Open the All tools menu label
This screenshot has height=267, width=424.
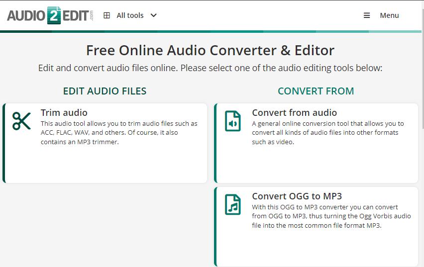pos(130,15)
